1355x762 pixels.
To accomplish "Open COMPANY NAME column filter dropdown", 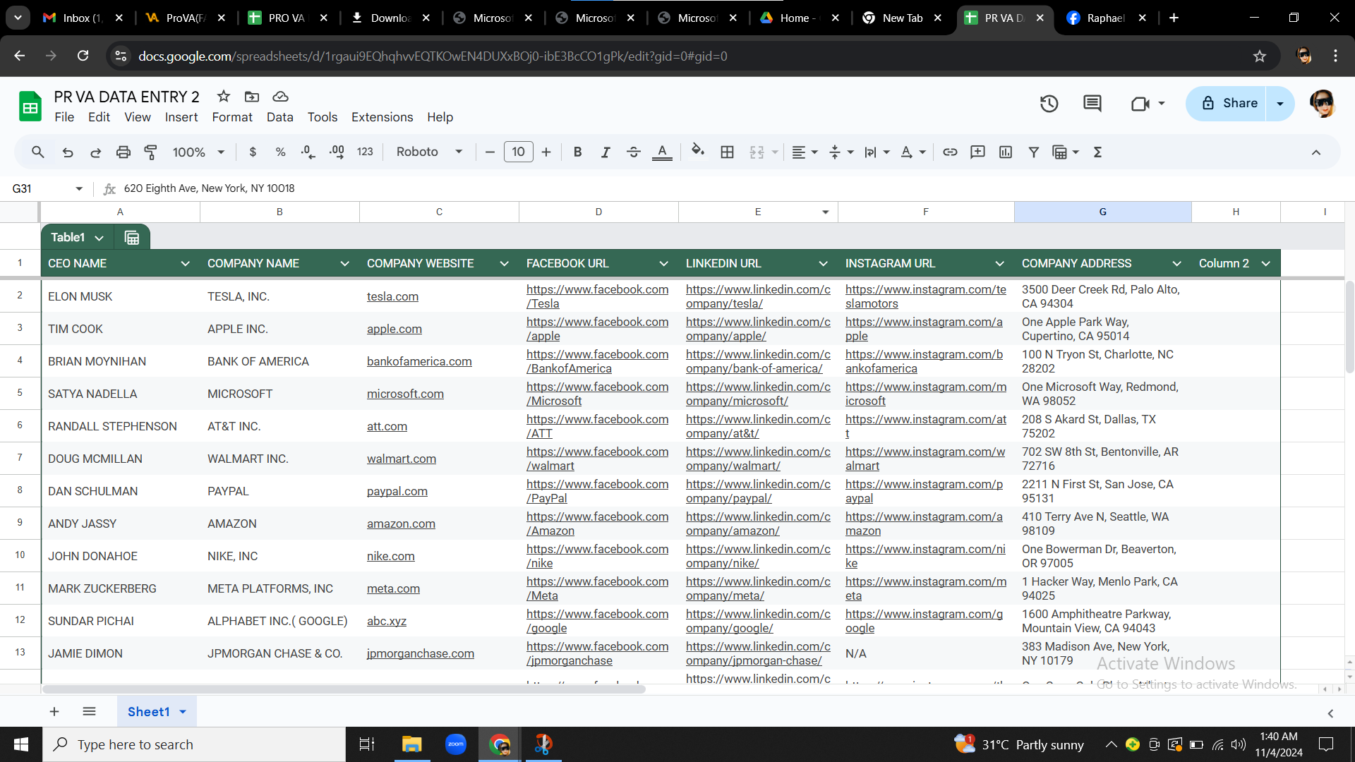I will (x=344, y=263).
